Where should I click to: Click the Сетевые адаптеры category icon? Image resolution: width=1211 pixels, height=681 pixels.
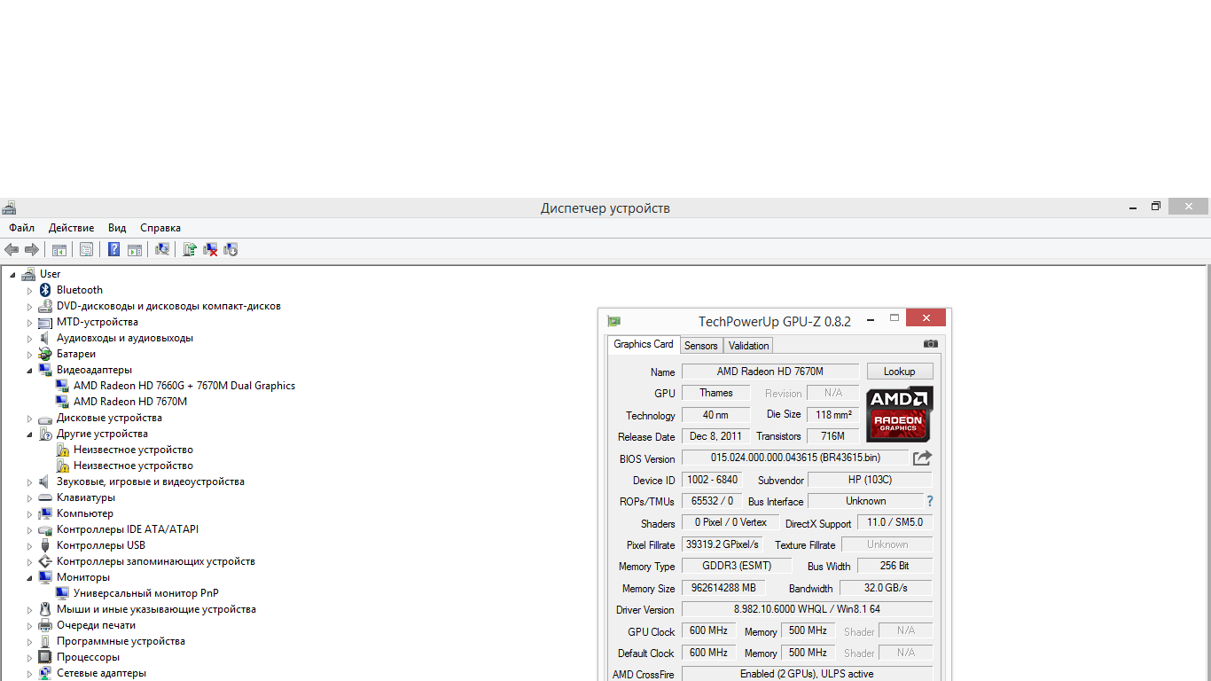click(45, 673)
